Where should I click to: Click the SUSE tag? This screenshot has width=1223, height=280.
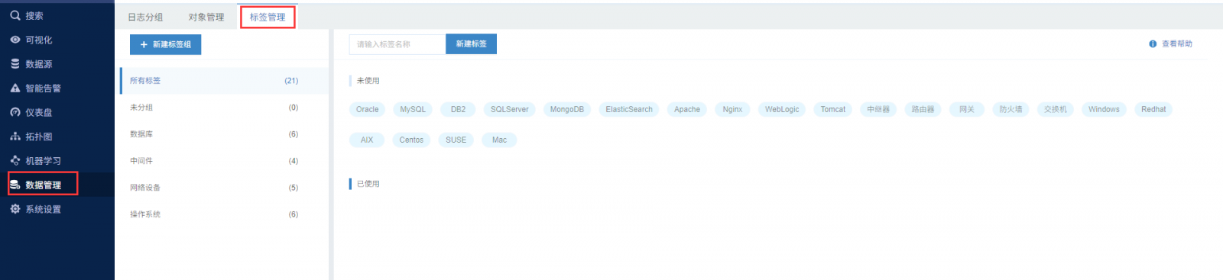pyautogui.click(x=456, y=140)
